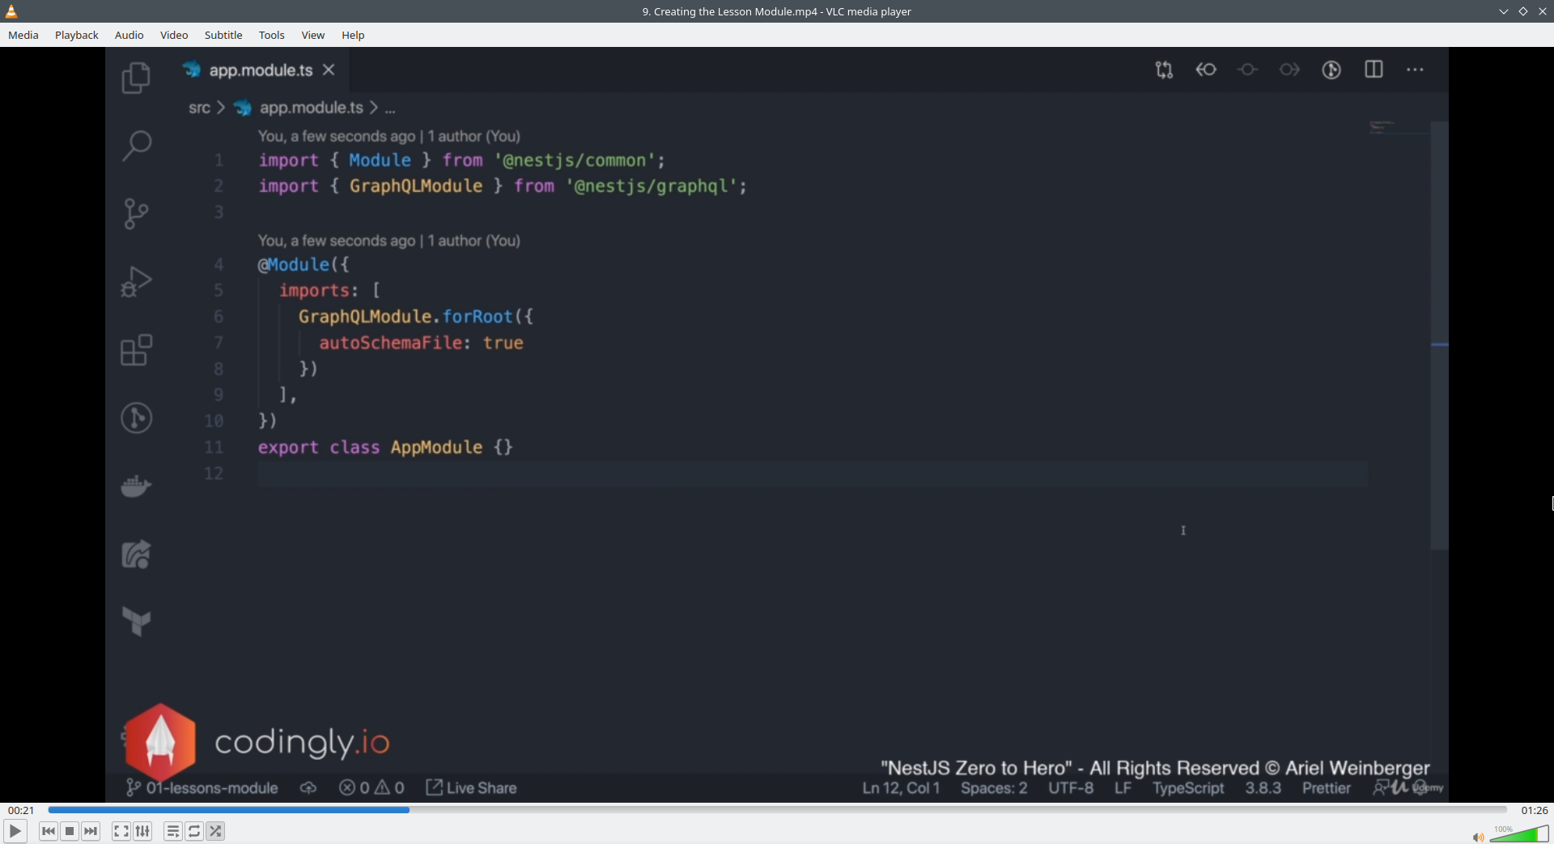
Task: Click the toggle file blame icon
Action: 1331,70
